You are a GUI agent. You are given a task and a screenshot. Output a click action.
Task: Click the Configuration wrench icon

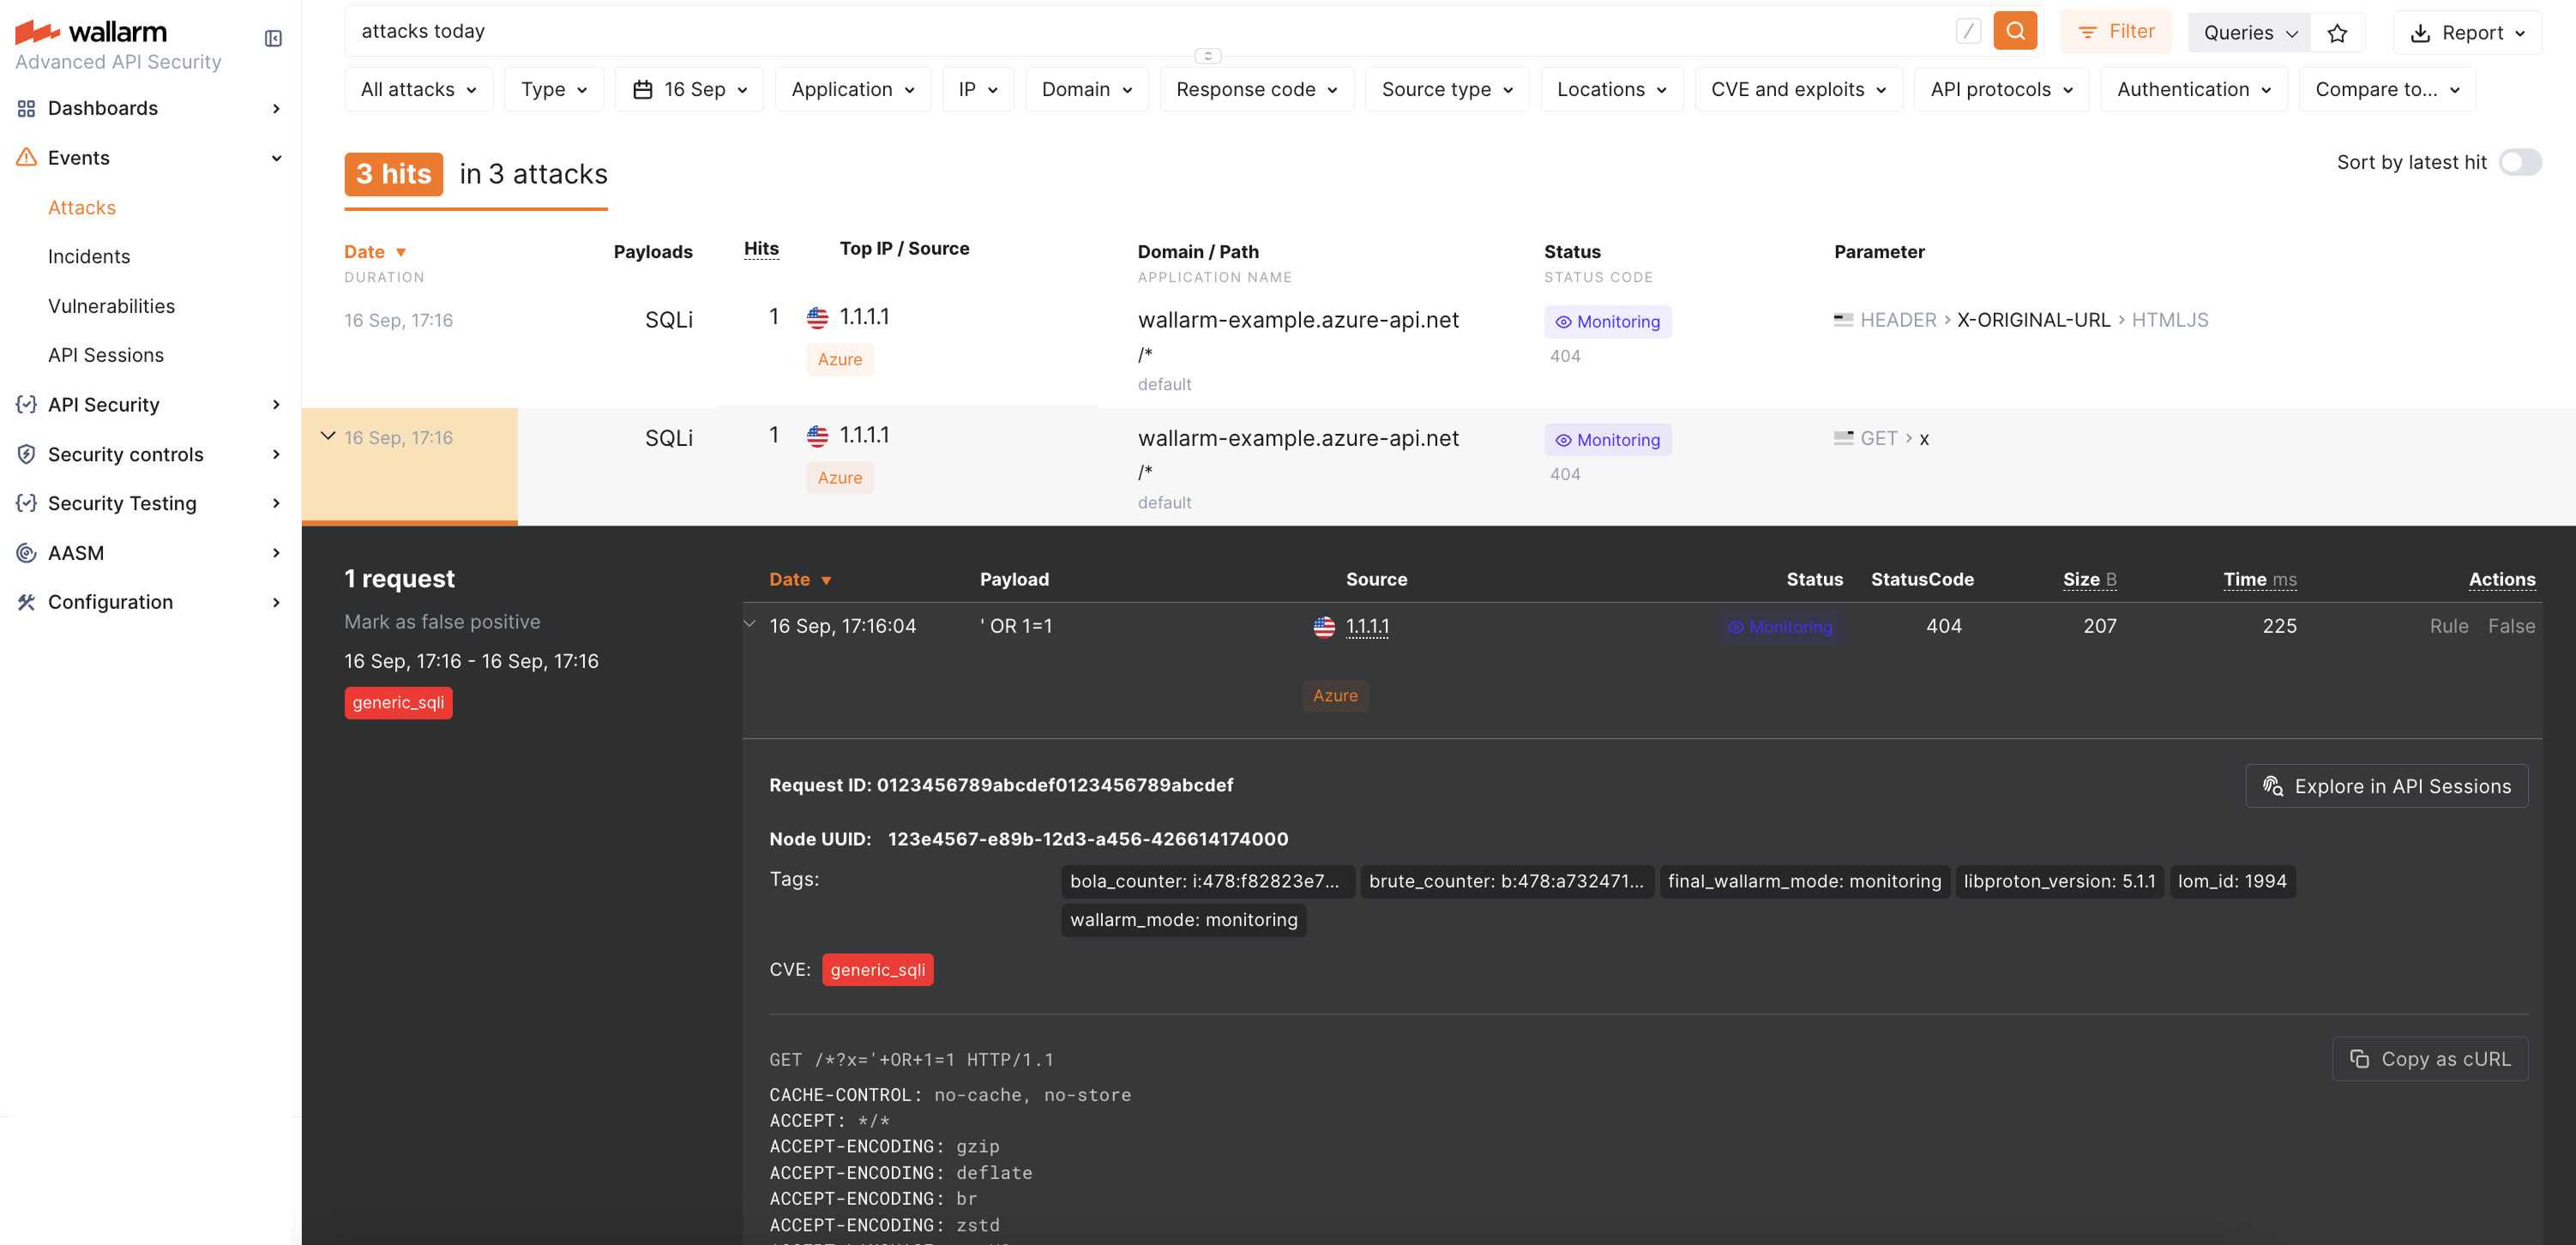26,601
